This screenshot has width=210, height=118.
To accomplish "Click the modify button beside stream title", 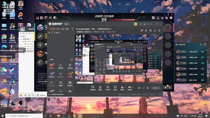I will tap(93, 29).
